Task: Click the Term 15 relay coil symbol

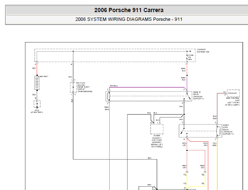Action: coord(108,96)
